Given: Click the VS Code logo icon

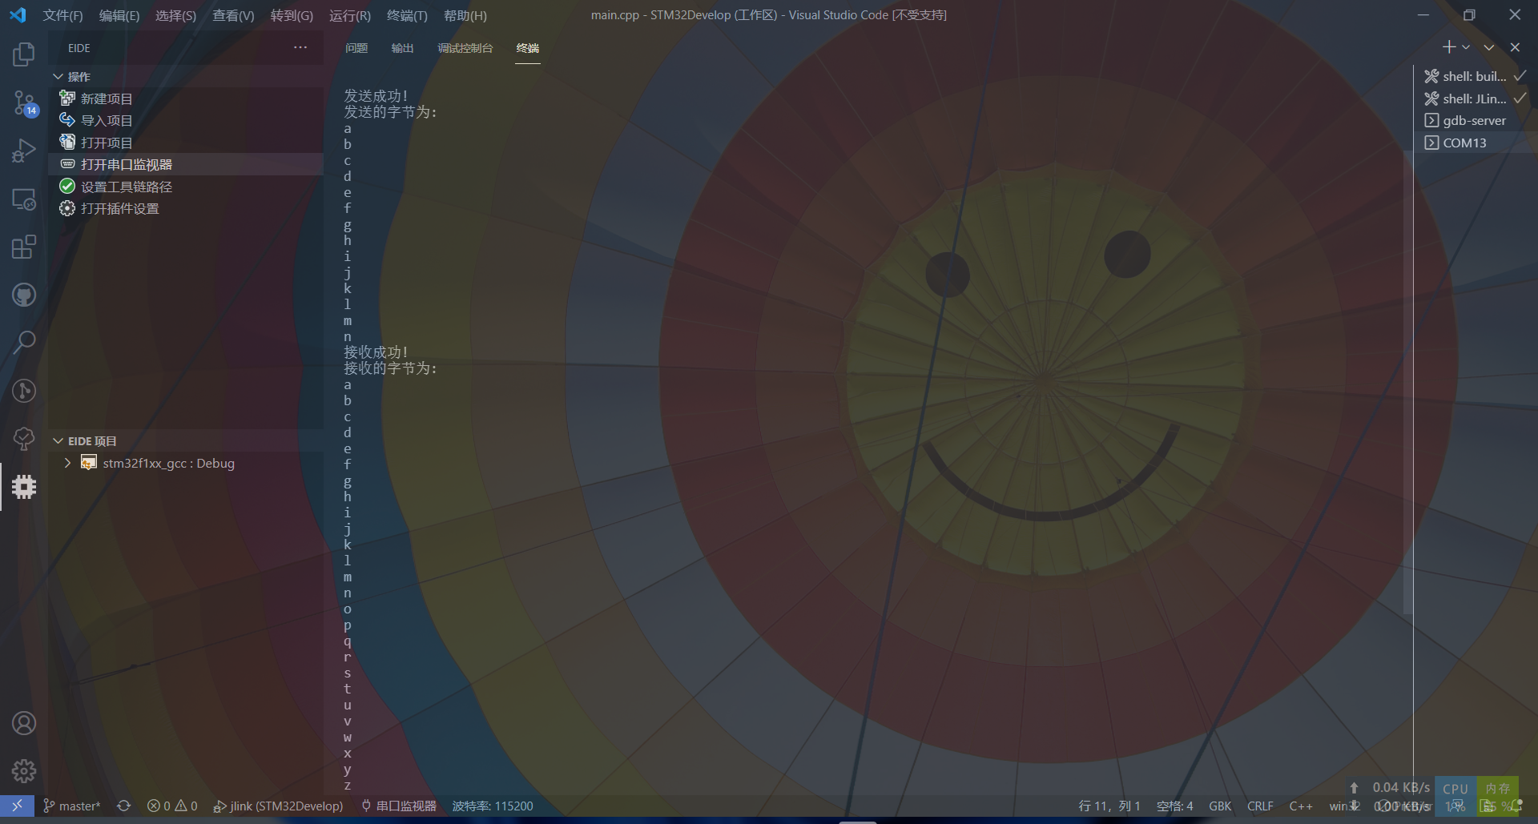Looking at the screenshot, I should [x=18, y=15].
